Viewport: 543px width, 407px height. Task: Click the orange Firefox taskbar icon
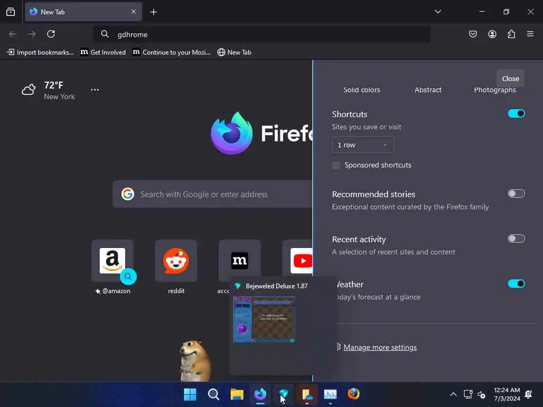(x=353, y=394)
